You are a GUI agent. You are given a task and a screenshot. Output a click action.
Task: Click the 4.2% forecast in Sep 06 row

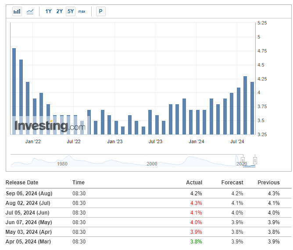(237, 194)
